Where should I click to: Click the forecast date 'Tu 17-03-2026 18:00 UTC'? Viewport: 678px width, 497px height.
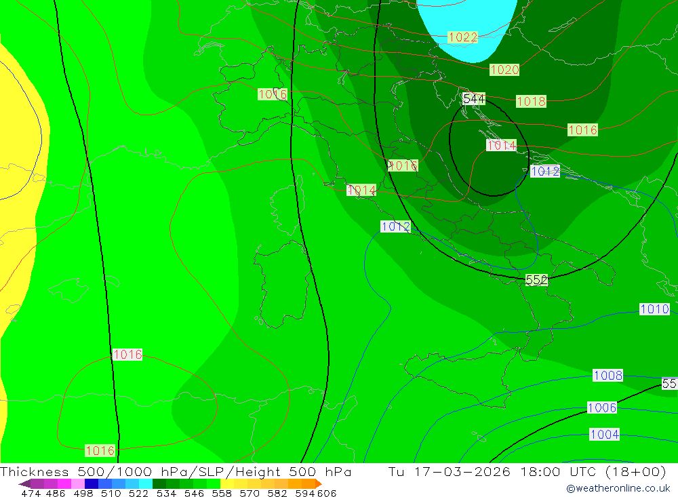coord(492,471)
